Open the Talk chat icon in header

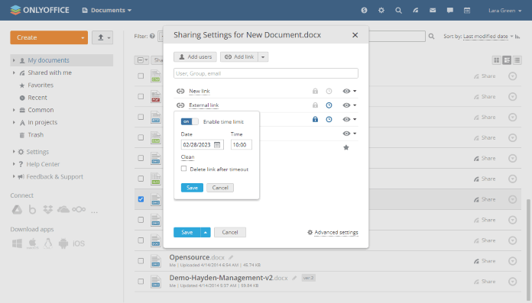pyautogui.click(x=450, y=11)
